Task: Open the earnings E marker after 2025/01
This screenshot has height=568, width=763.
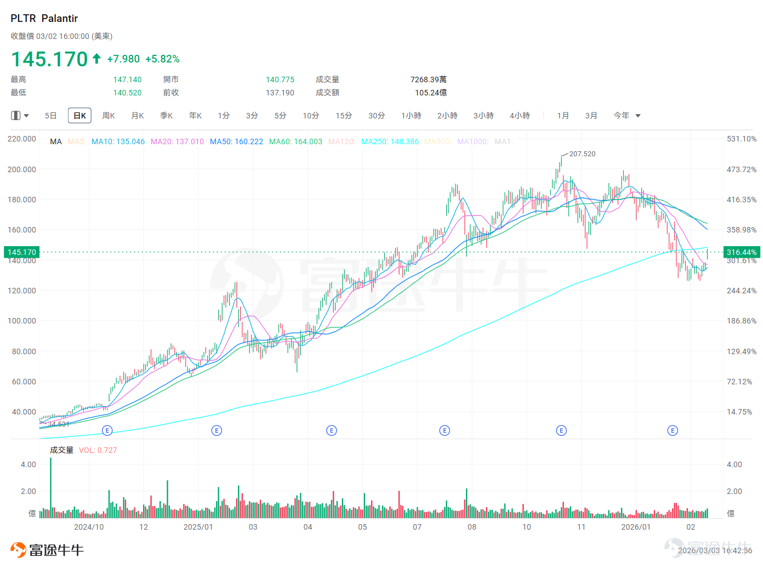Action: click(x=217, y=430)
